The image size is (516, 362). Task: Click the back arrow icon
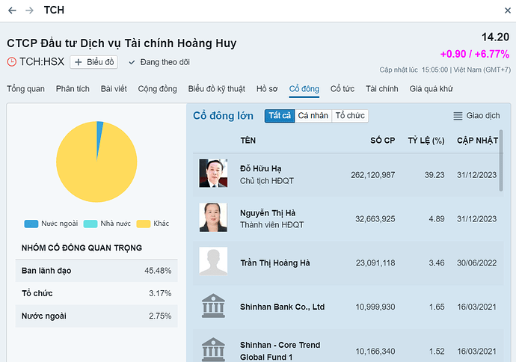pos(12,10)
